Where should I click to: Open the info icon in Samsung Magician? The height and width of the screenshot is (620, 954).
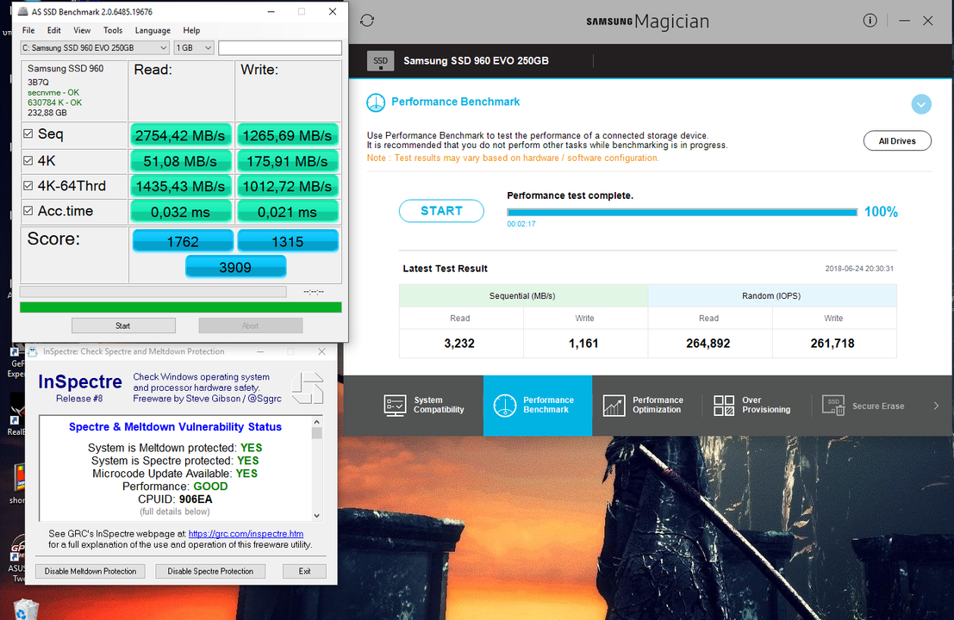coord(870,21)
